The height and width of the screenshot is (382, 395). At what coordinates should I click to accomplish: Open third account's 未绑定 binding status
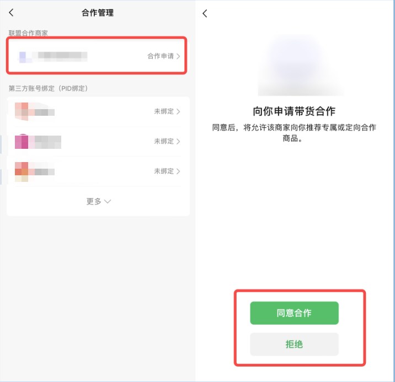(x=167, y=171)
